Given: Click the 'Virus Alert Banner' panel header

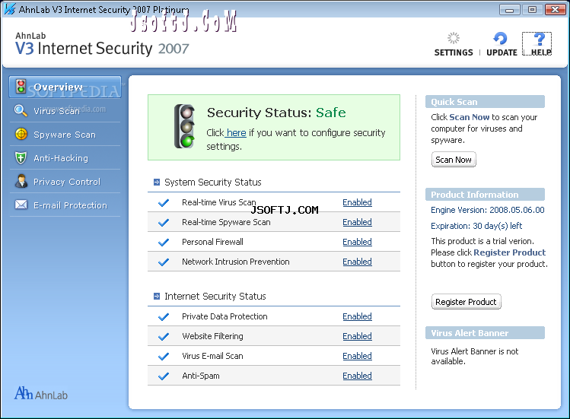Looking at the screenshot, I should (485, 333).
